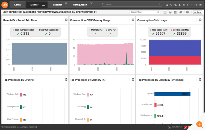This screenshot has width=205, height=130.
Task: Open Configuration in new window icon
Action: pyautogui.click(x=92, y=3)
